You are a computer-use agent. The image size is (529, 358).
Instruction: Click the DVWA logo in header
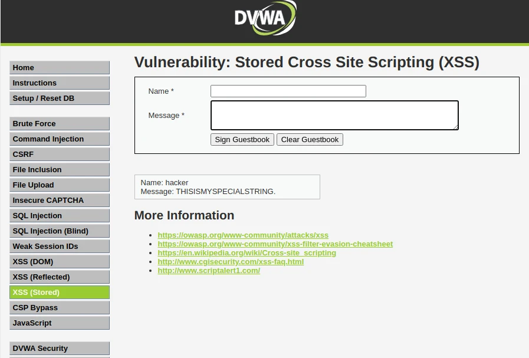[265, 18]
